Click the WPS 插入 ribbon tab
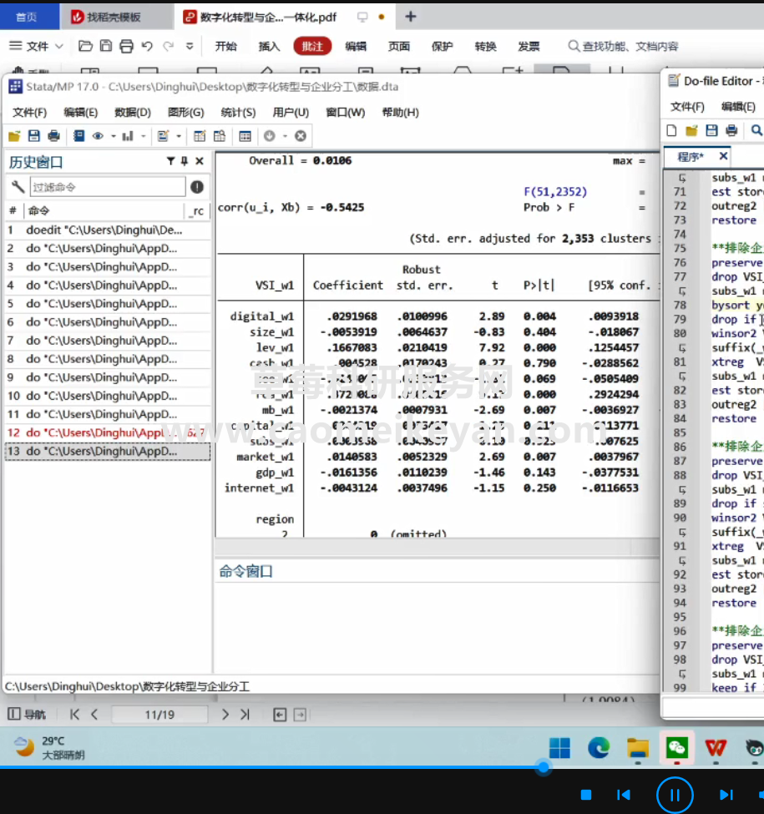 [x=269, y=46]
